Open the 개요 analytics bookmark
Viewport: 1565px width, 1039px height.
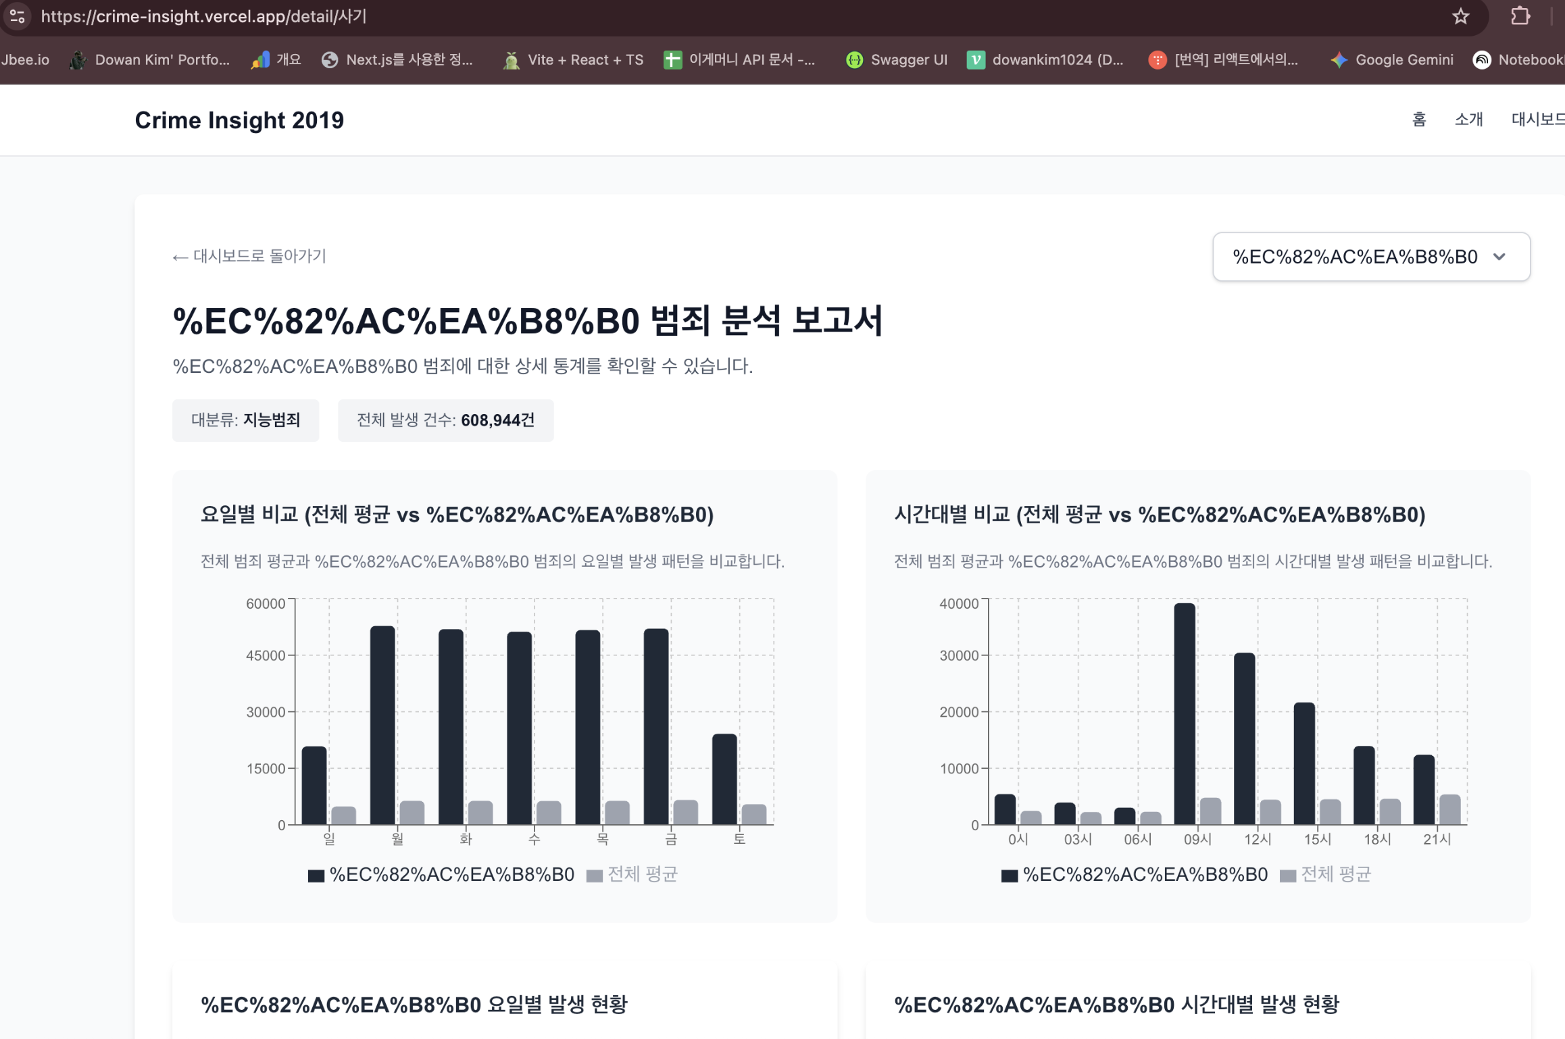point(276,59)
